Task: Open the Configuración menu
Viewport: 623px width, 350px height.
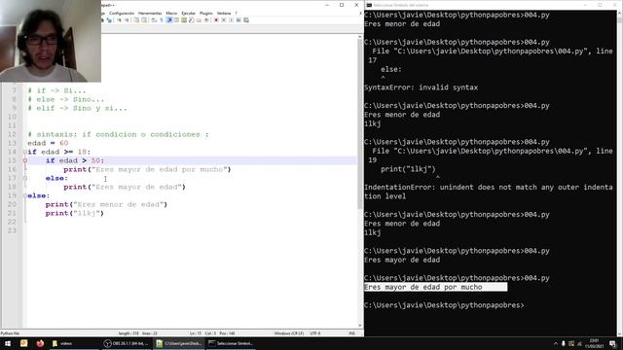Action: (x=122, y=13)
